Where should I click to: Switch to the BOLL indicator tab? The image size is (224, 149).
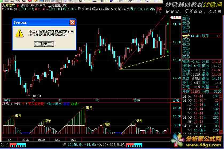(26, 140)
